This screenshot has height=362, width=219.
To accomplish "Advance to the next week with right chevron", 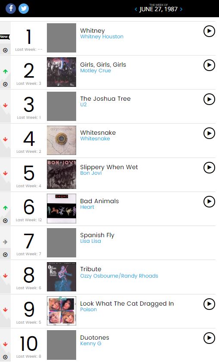I will (181, 9).
